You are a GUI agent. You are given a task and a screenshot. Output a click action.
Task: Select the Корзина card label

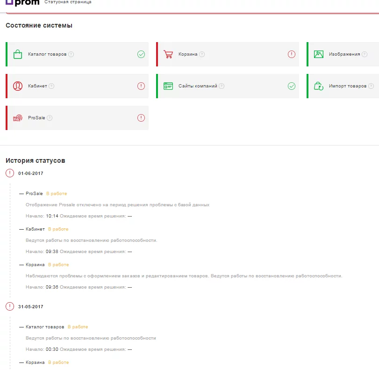point(188,54)
